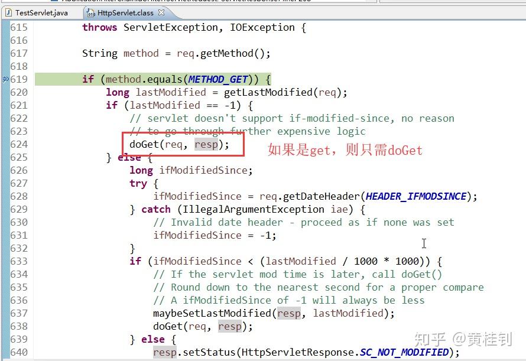The width and height of the screenshot is (526, 361).
Task: Click the class file icon on HttpServlet.class tab
Action: coord(90,13)
